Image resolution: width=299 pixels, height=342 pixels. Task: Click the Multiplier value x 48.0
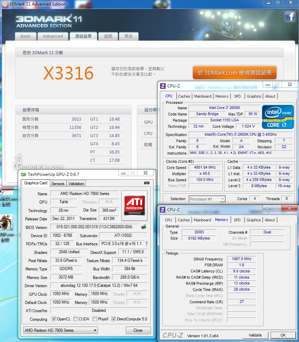205,173
